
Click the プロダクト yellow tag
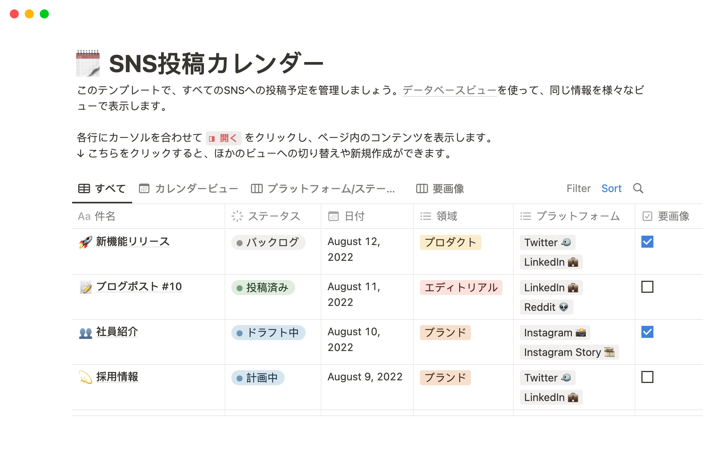(450, 242)
